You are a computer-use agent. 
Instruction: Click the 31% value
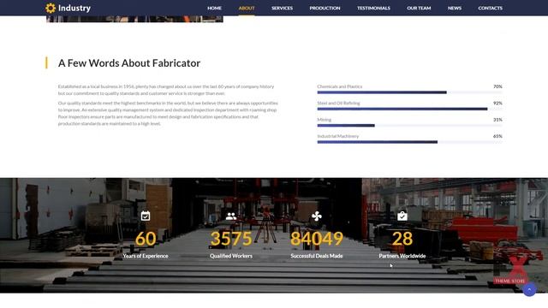click(497, 120)
